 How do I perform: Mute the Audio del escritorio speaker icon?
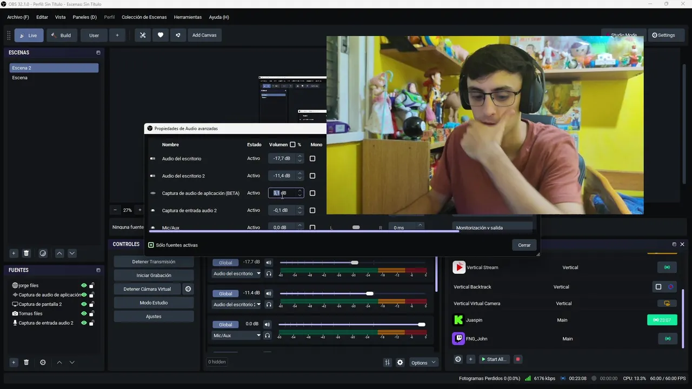pyautogui.click(x=268, y=263)
